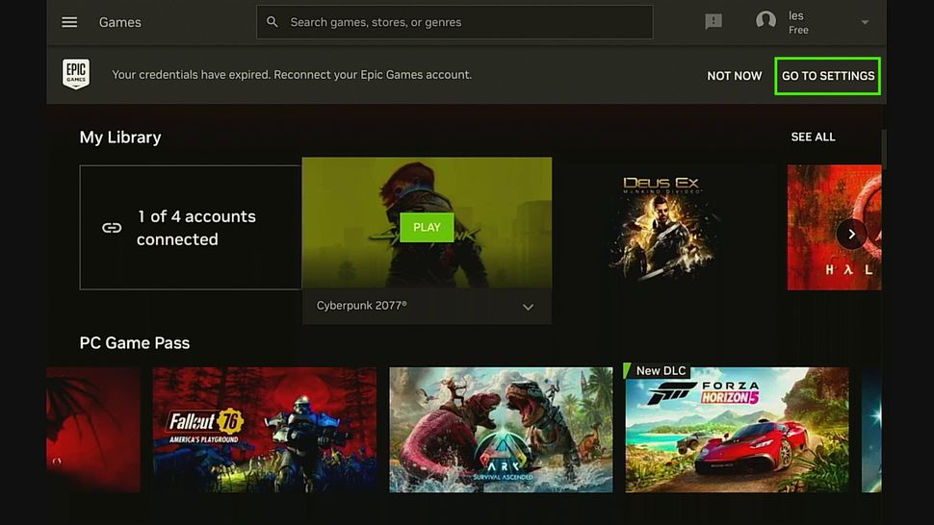Open the ARK Survival Ascended tile
The image size is (934, 525).
pos(501,429)
